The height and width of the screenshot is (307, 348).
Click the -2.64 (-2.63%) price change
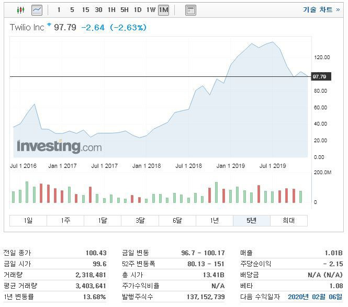pyautogui.click(x=114, y=28)
